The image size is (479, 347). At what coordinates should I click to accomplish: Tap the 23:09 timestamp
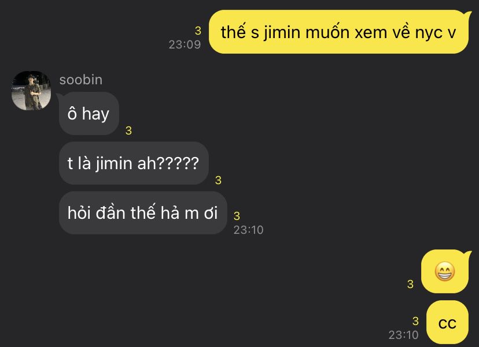pos(185,45)
